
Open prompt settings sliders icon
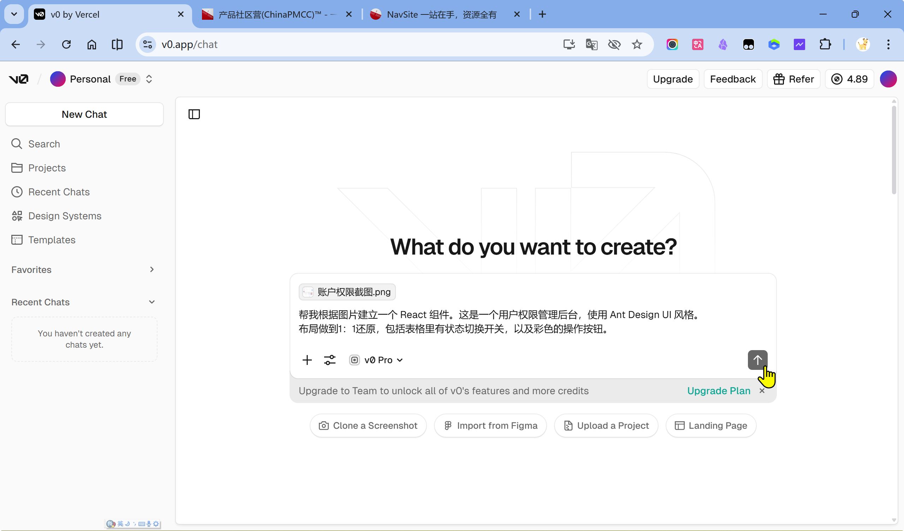[330, 360]
